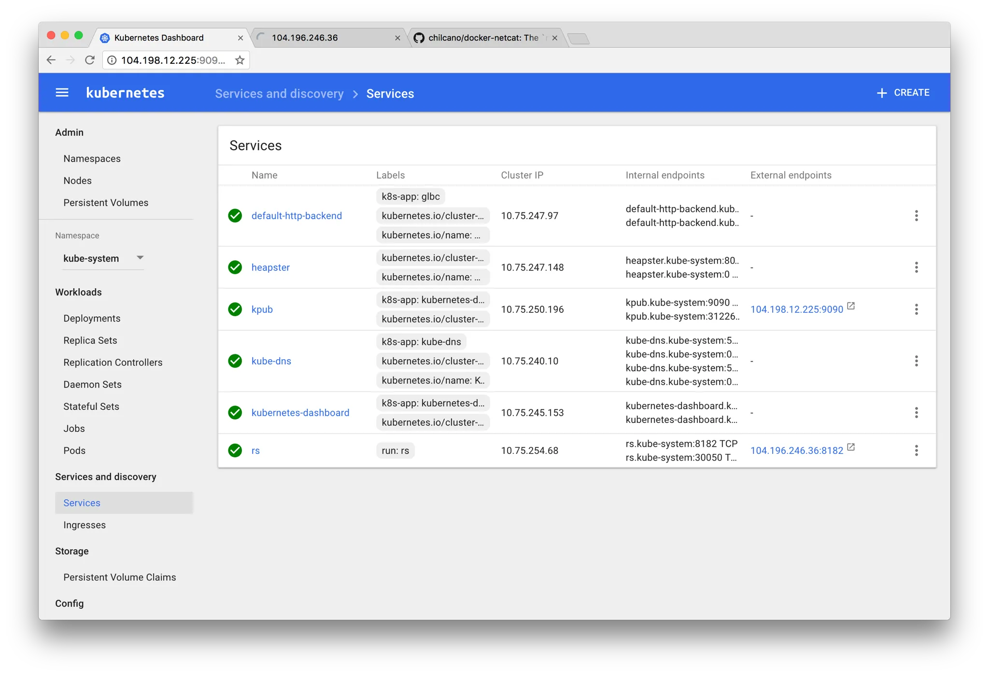This screenshot has width=989, height=675.
Task: Bookmark the page with the star icon
Action: pyautogui.click(x=240, y=60)
